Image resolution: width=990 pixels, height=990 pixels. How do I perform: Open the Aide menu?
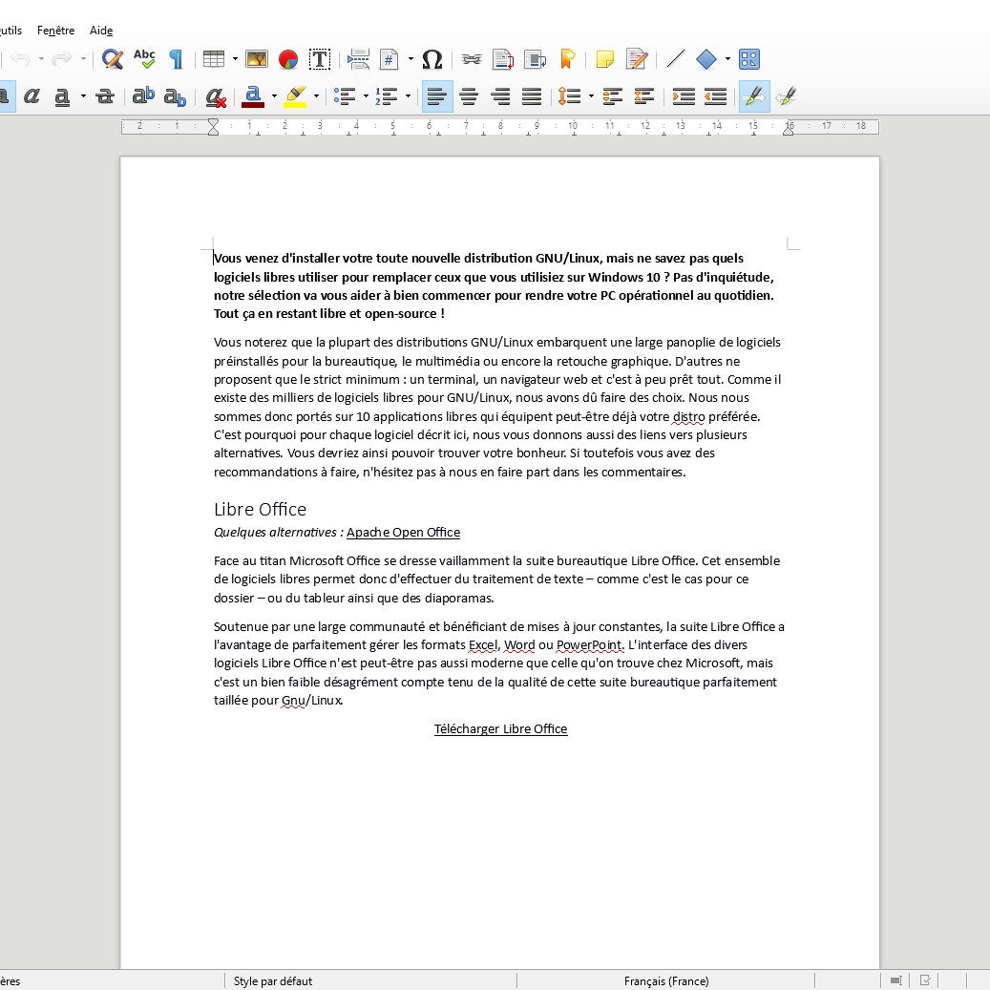coord(101,31)
